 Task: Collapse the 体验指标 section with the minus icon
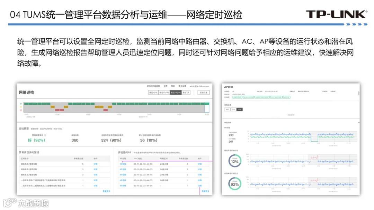point(358,123)
